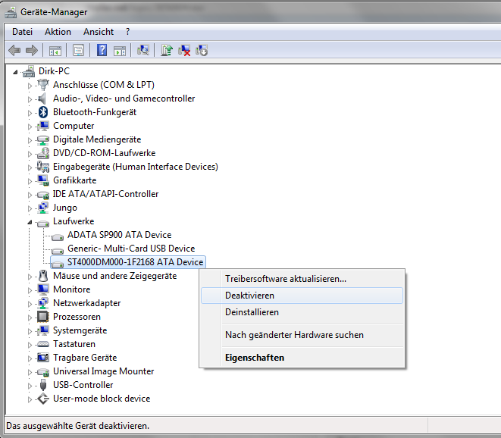Open the Datei menu
Screen dimensions: 501x438
pos(23,32)
